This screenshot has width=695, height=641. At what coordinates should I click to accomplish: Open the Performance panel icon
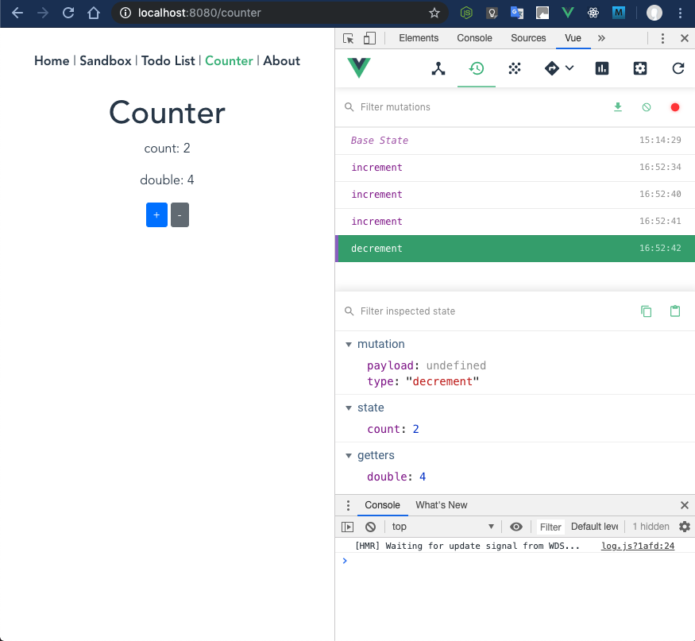click(601, 68)
